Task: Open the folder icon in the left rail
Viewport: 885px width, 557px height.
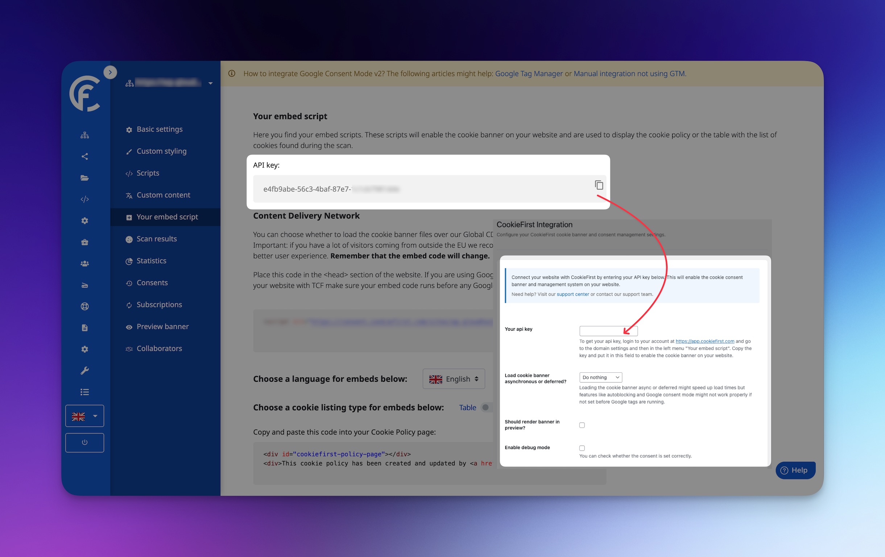Action: click(x=84, y=178)
